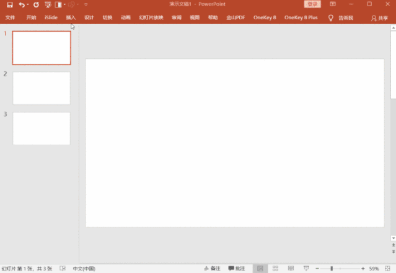Click the zoom in plus button

point(363,269)
